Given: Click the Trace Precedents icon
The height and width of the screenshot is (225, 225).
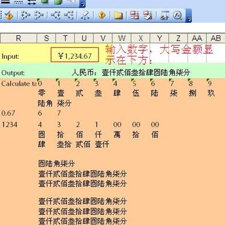Looking at the screenshot, I should click(x=25, y=16).
